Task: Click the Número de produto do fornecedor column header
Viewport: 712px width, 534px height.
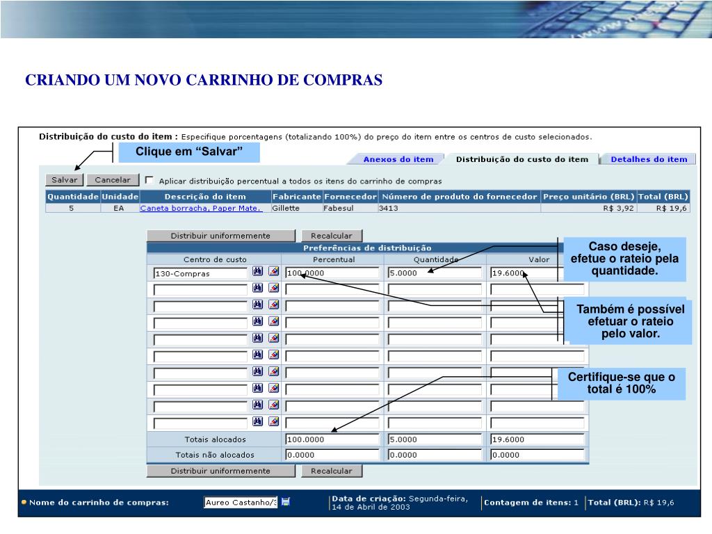Action: pos(460,197)
